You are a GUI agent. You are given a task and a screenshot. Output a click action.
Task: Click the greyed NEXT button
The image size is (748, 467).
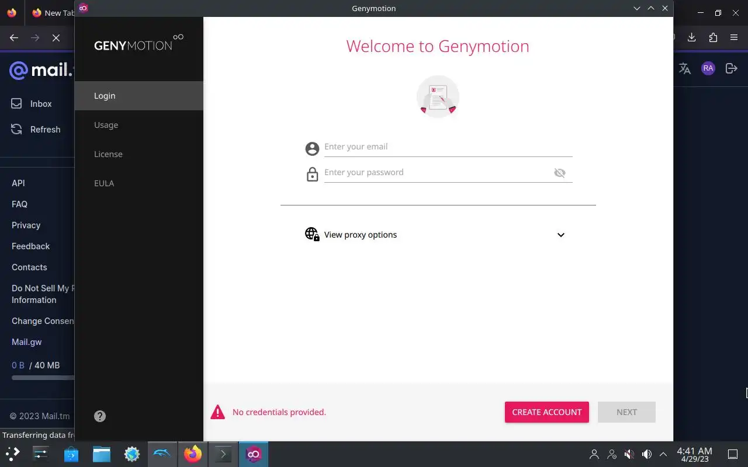click(x=626, y=412)
